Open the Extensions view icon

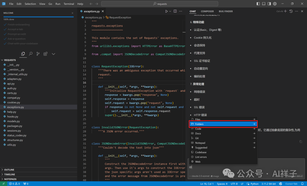click(45, 54)
